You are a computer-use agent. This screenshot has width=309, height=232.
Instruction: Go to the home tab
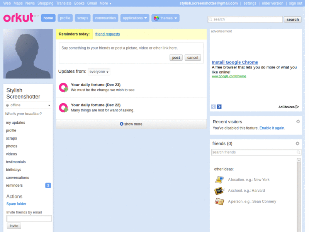(x=48, y=18)
